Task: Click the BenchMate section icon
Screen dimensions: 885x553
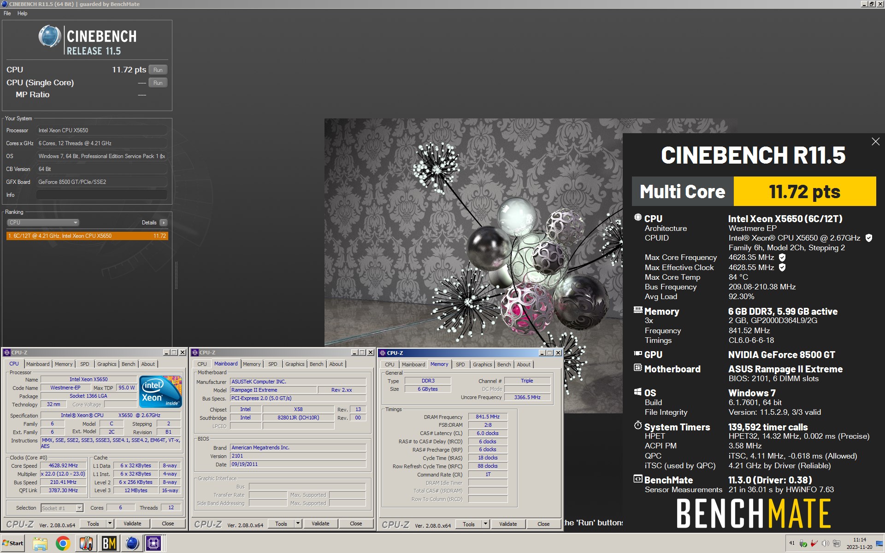Action: (638, 479)
